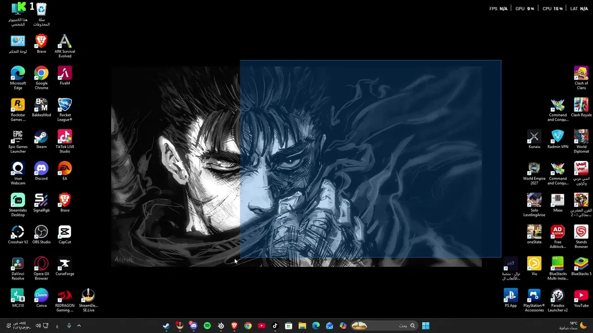This screenshot has width=593, height=333.
Task: Select the World Empire 2027 desktop shortcut
Action: 534,173
